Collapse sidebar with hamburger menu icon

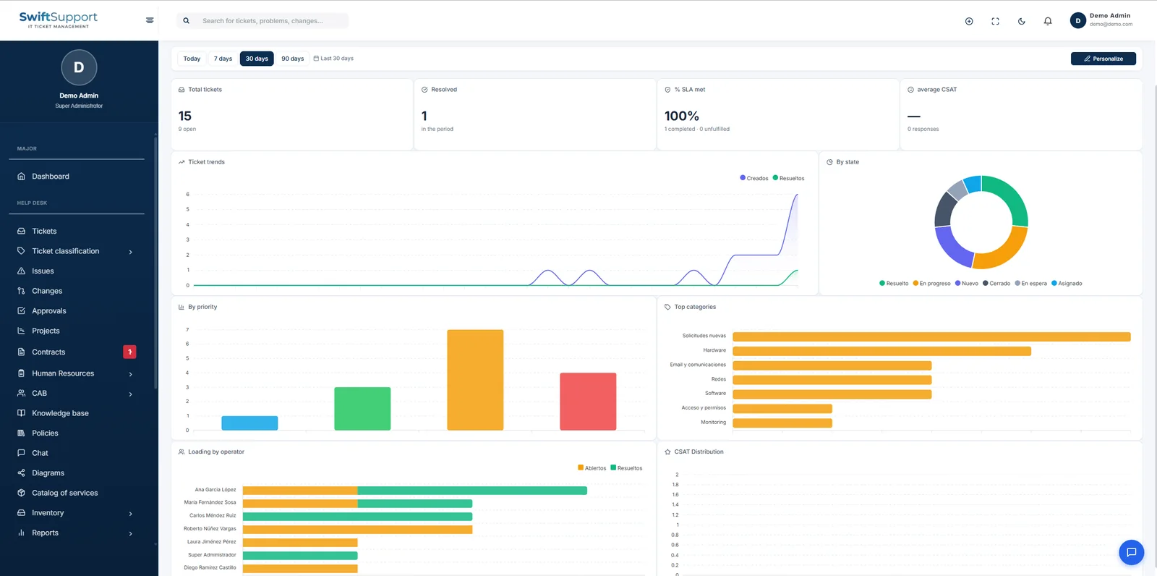(150, 20)
